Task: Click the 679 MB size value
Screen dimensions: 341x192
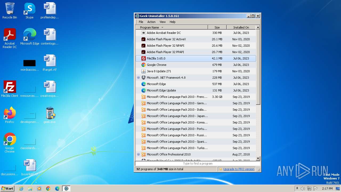Action: pyautogui.click(x=217, y=65)
